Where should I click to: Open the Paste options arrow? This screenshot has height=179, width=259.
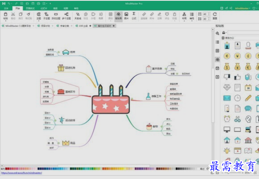[6, 21]
